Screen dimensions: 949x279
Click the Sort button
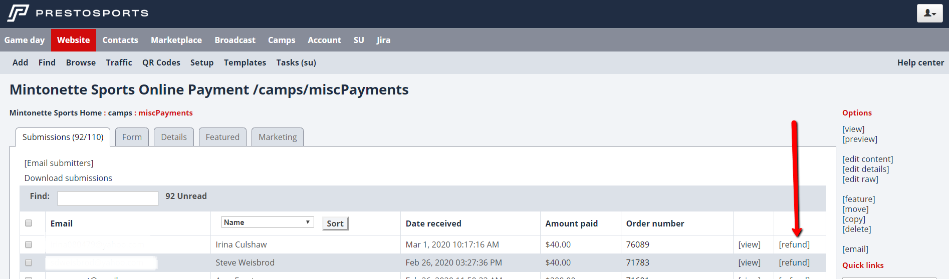click(x=335, y=223)
